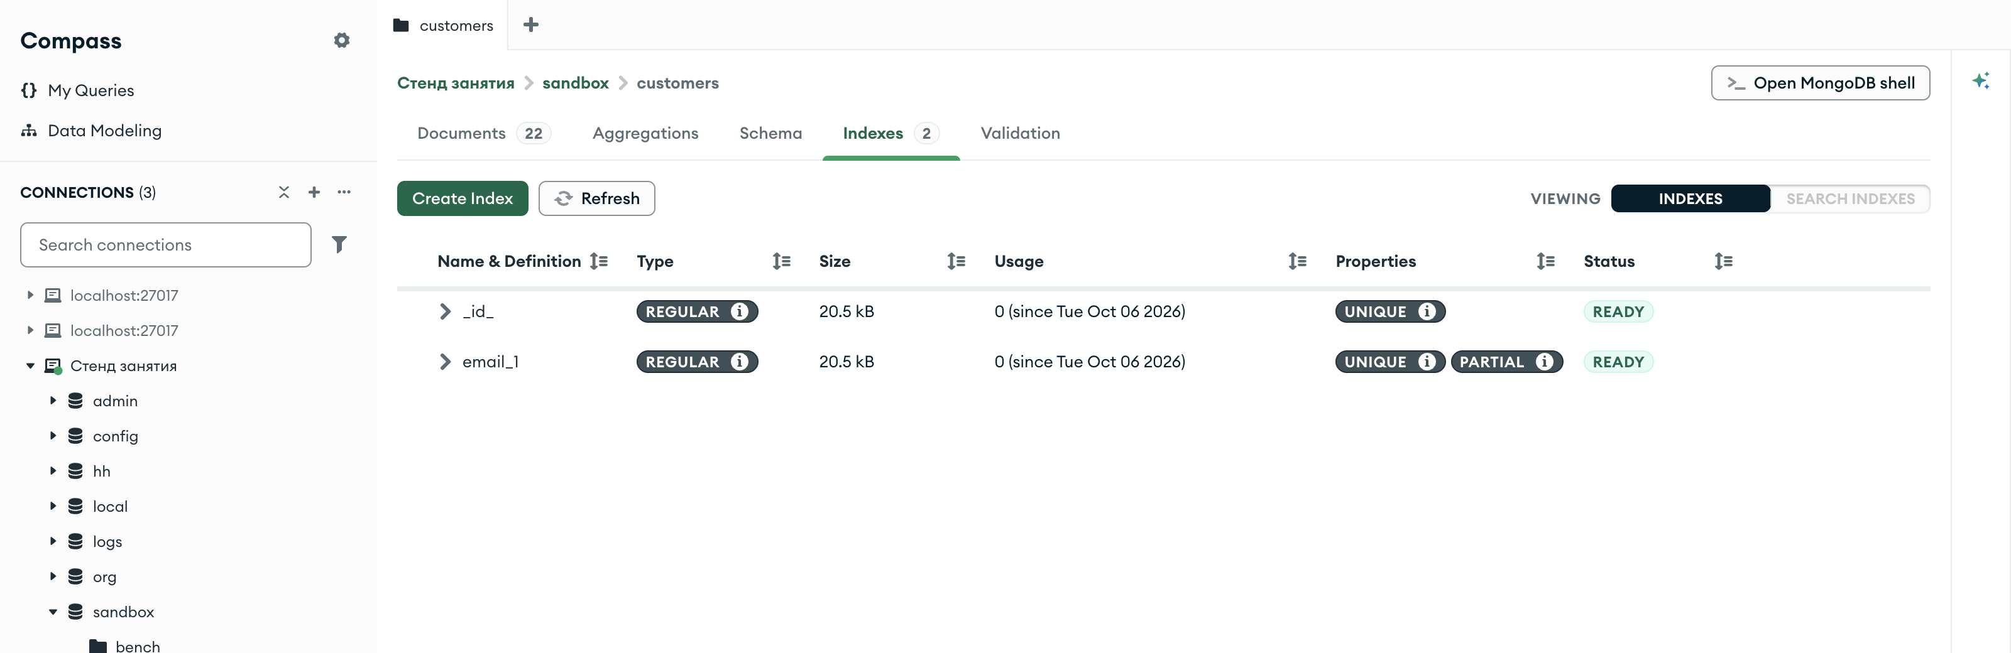Expand the admin database
This screenshot has width=2011, height=653.
click(x=53, y=401)
